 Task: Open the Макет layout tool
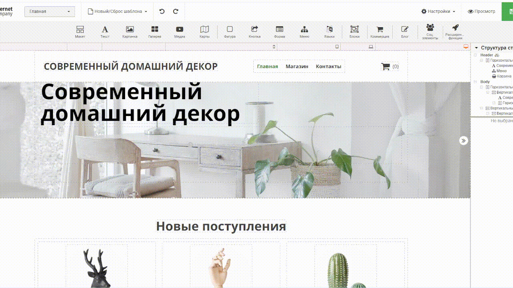coord(80,32)
